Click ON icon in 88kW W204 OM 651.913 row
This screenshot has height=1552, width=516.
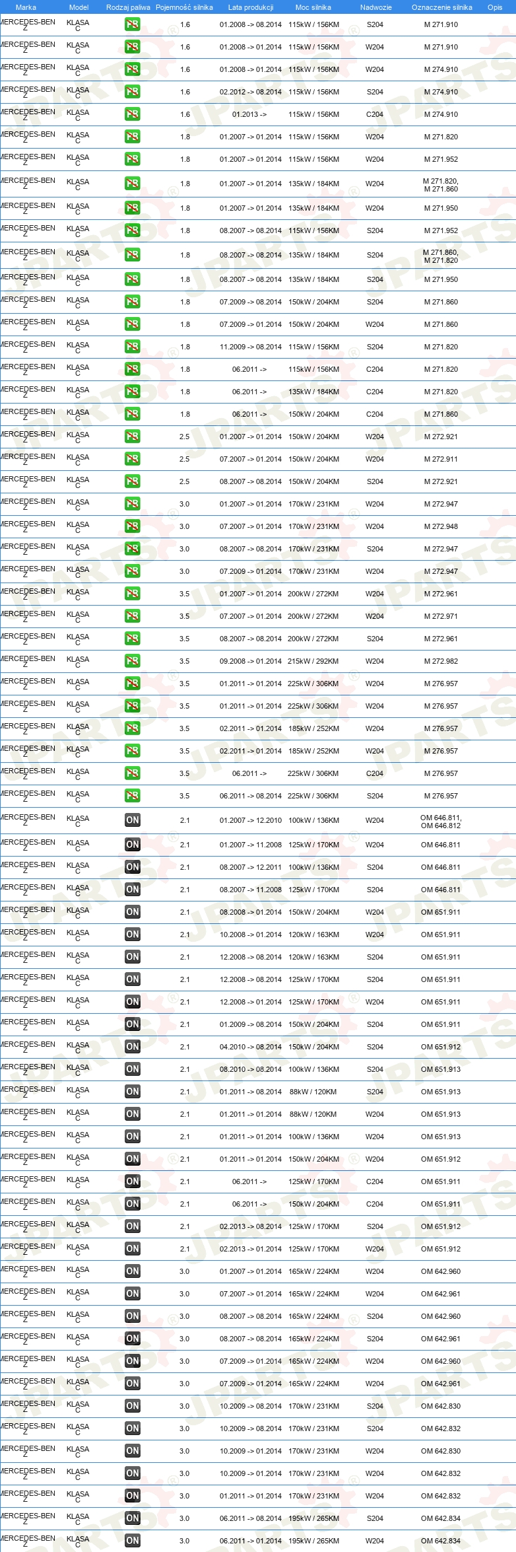133,1114
